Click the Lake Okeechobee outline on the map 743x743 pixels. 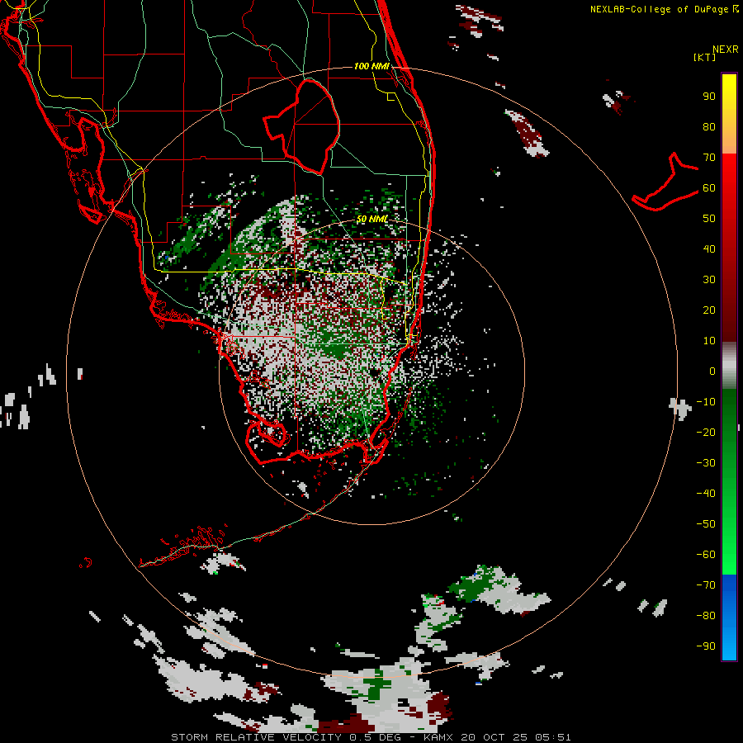tap(301, 126)
